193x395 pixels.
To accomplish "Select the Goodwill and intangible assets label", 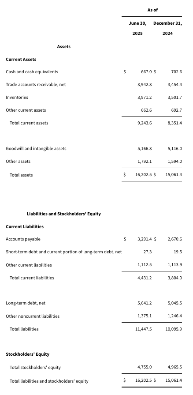I will 36,149.
